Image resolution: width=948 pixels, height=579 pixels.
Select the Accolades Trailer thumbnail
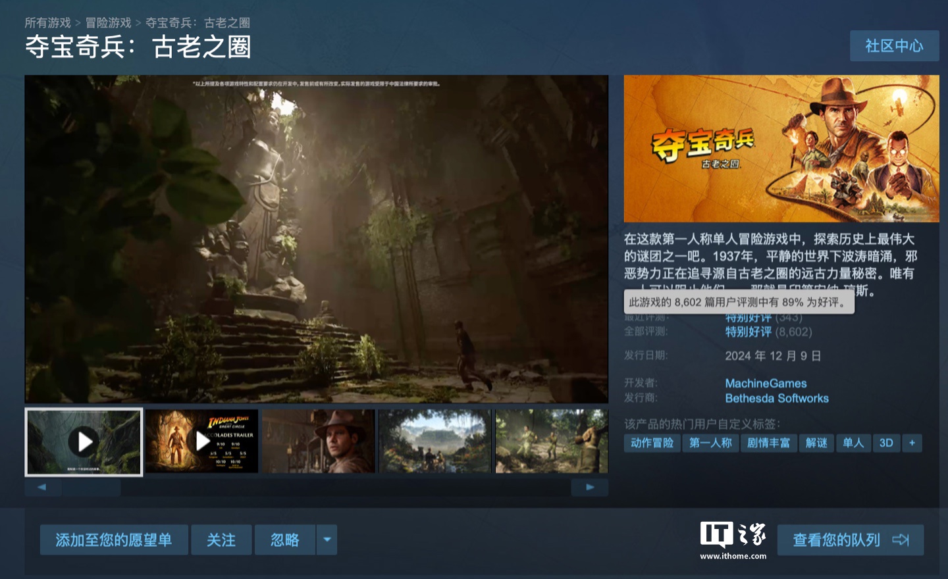pos(201,441)
